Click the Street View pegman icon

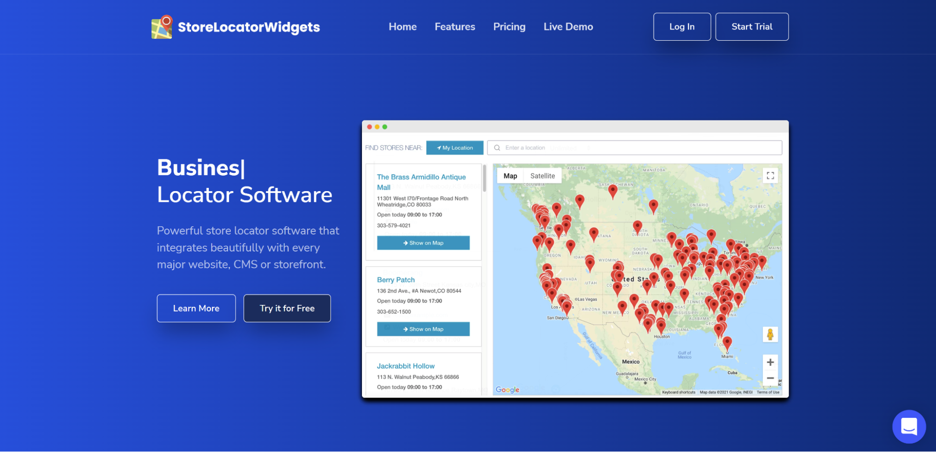770,334
